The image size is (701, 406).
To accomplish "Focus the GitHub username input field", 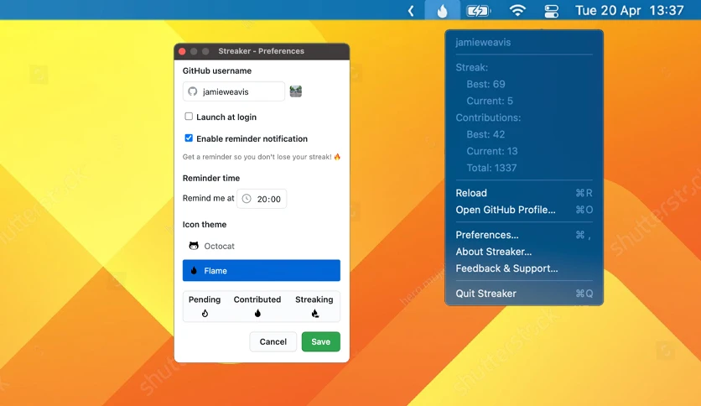I will point(234,91).
